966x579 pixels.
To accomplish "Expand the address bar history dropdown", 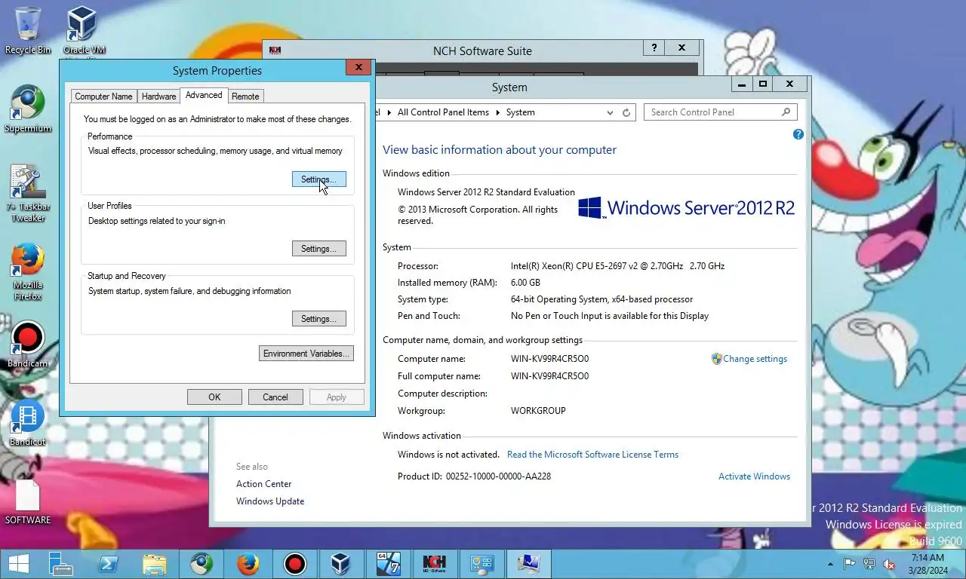I will pyautogui.click(x=610, y=112).
